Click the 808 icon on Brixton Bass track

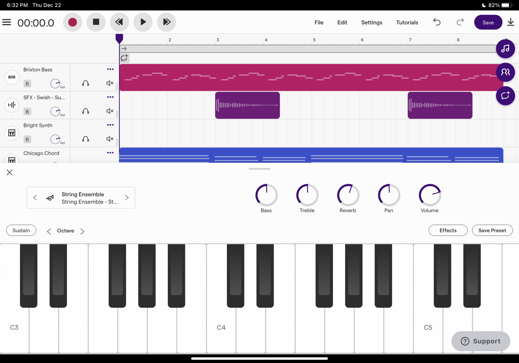(x=11, y=77)
